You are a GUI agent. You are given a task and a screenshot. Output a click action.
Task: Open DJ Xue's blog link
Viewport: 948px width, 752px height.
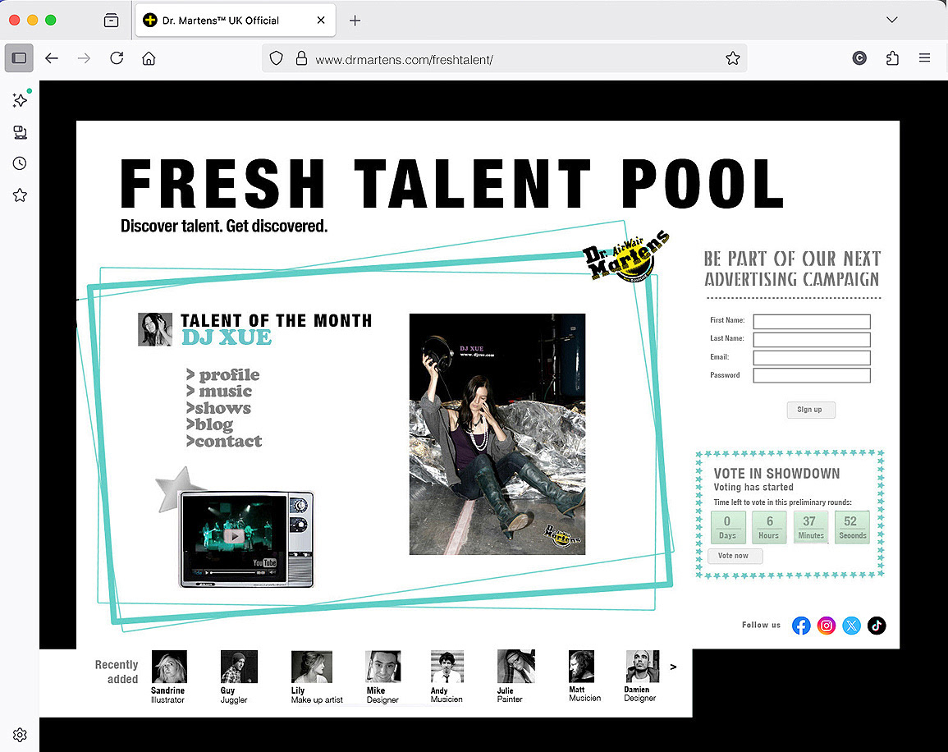tap(210, 425)
